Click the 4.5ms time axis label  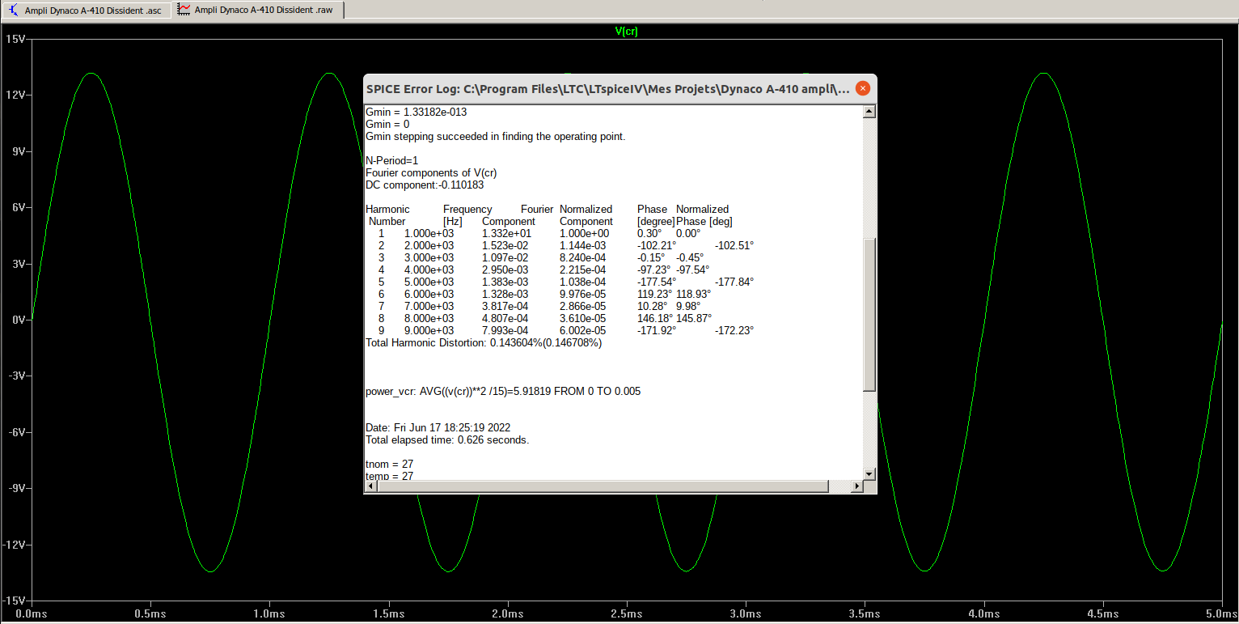[x=1104, y=614]
